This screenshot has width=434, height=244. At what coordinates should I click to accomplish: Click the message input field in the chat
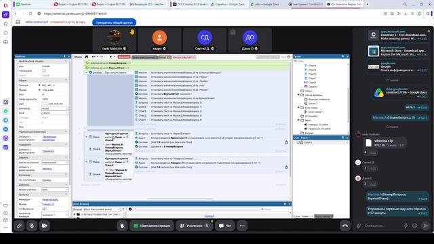tap(382, 226)
